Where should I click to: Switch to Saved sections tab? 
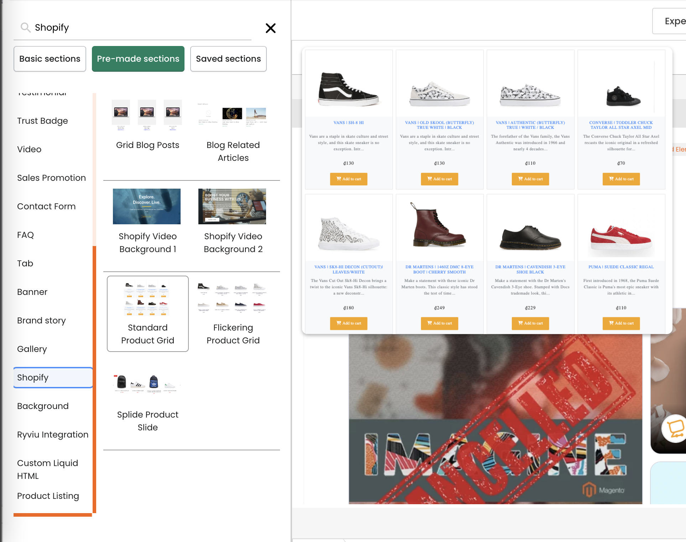228,59
